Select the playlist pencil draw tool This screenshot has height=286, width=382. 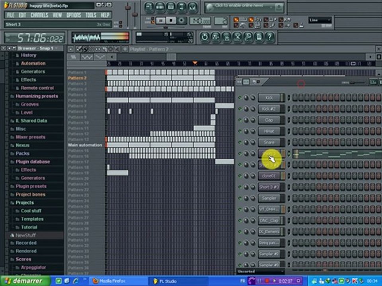79,49
